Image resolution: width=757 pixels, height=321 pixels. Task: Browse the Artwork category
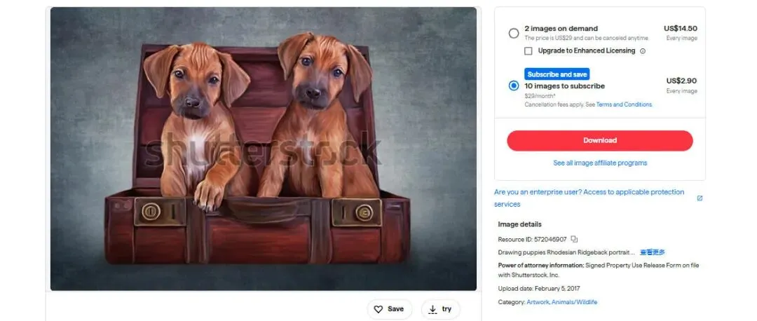[x=538, y=302]
